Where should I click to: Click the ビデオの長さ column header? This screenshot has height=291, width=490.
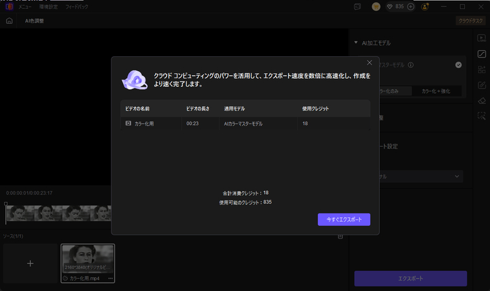tap(198, 109)
